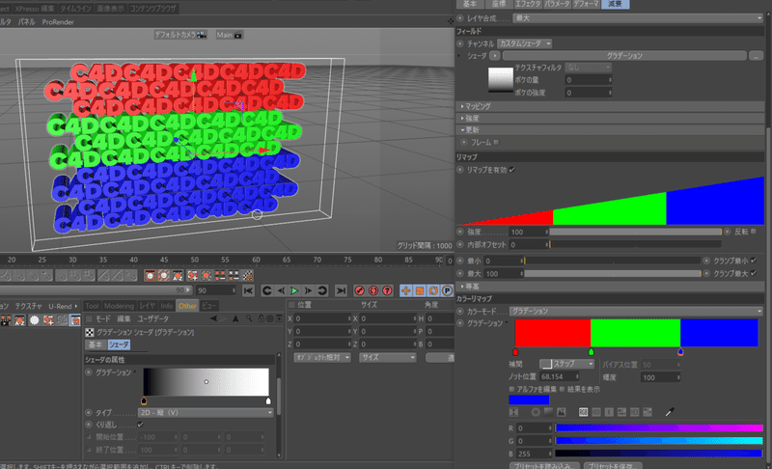Expand マッピング section
Image resolution: width=772 pixels, height=469 pixels.
609,106
